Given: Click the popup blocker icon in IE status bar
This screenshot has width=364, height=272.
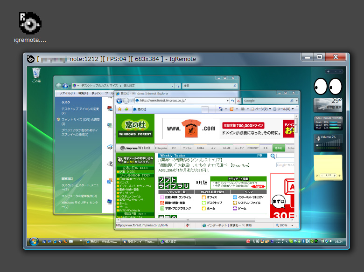Looking at the screenshot, I should click(187, 225).
